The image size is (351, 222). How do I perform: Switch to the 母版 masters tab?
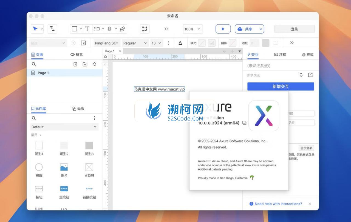click(78, 109)
